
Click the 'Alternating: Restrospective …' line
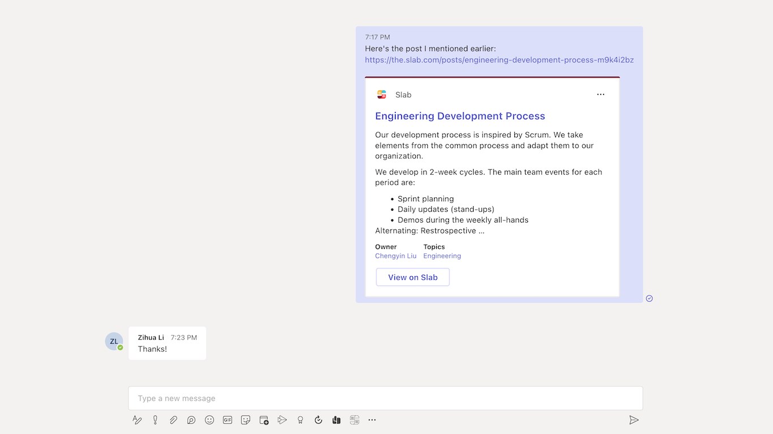[430, 231]
